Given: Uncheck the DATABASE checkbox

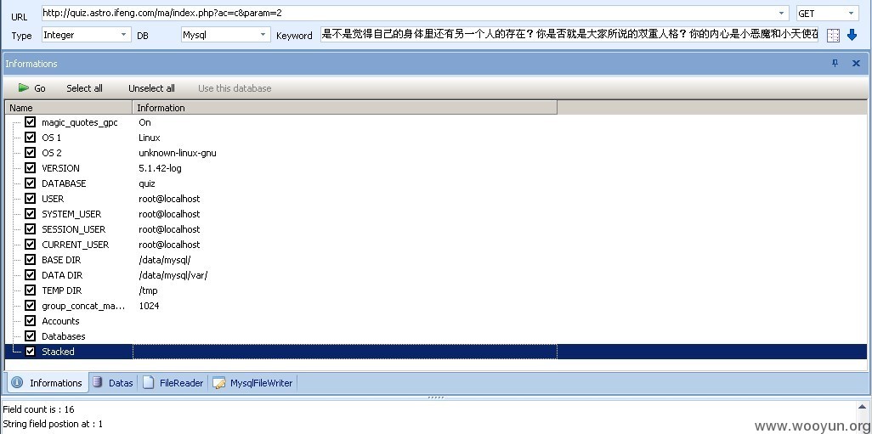Looking at the screenshot, I should [30, 183].
